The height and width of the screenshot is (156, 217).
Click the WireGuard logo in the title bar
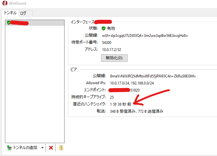pos(5,3)
